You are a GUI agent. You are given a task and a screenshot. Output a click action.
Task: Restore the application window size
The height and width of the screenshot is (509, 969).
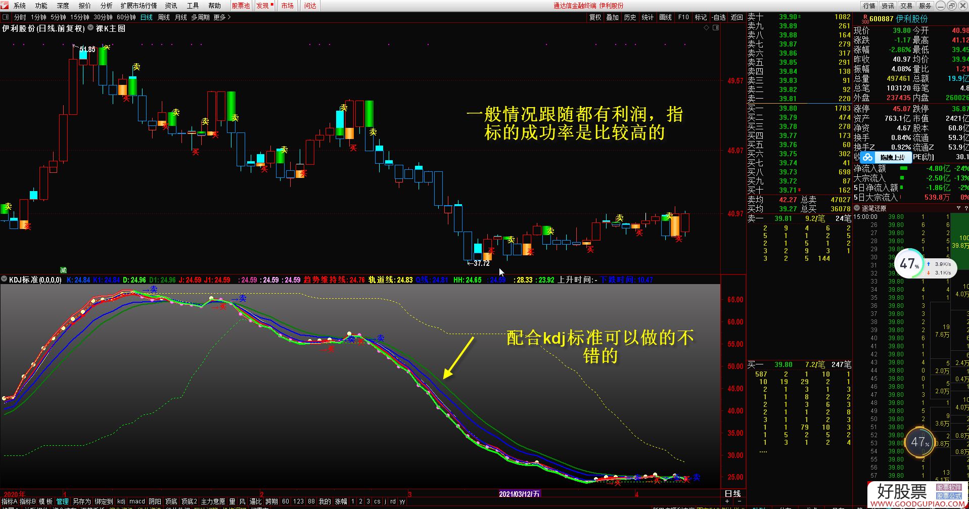(951, 6)
